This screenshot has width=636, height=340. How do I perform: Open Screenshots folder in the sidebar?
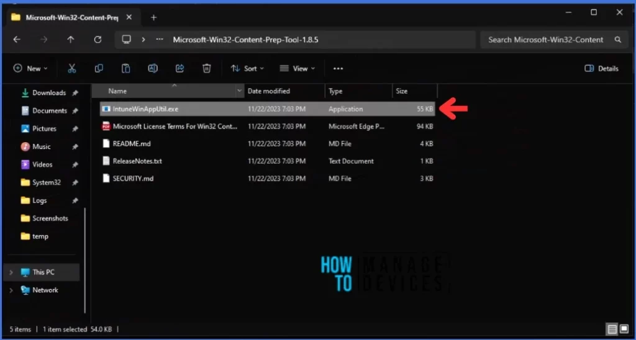(50, 218)
